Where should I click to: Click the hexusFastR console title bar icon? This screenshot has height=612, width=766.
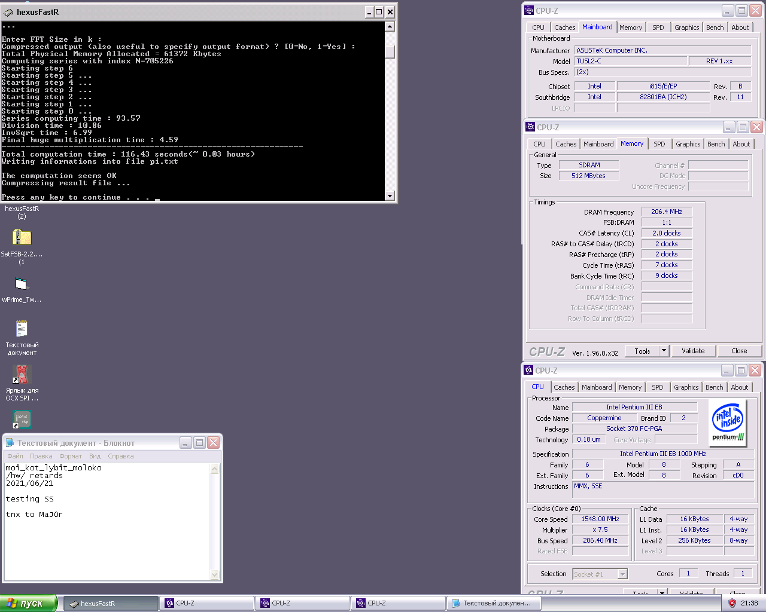(x=8, y=12)
